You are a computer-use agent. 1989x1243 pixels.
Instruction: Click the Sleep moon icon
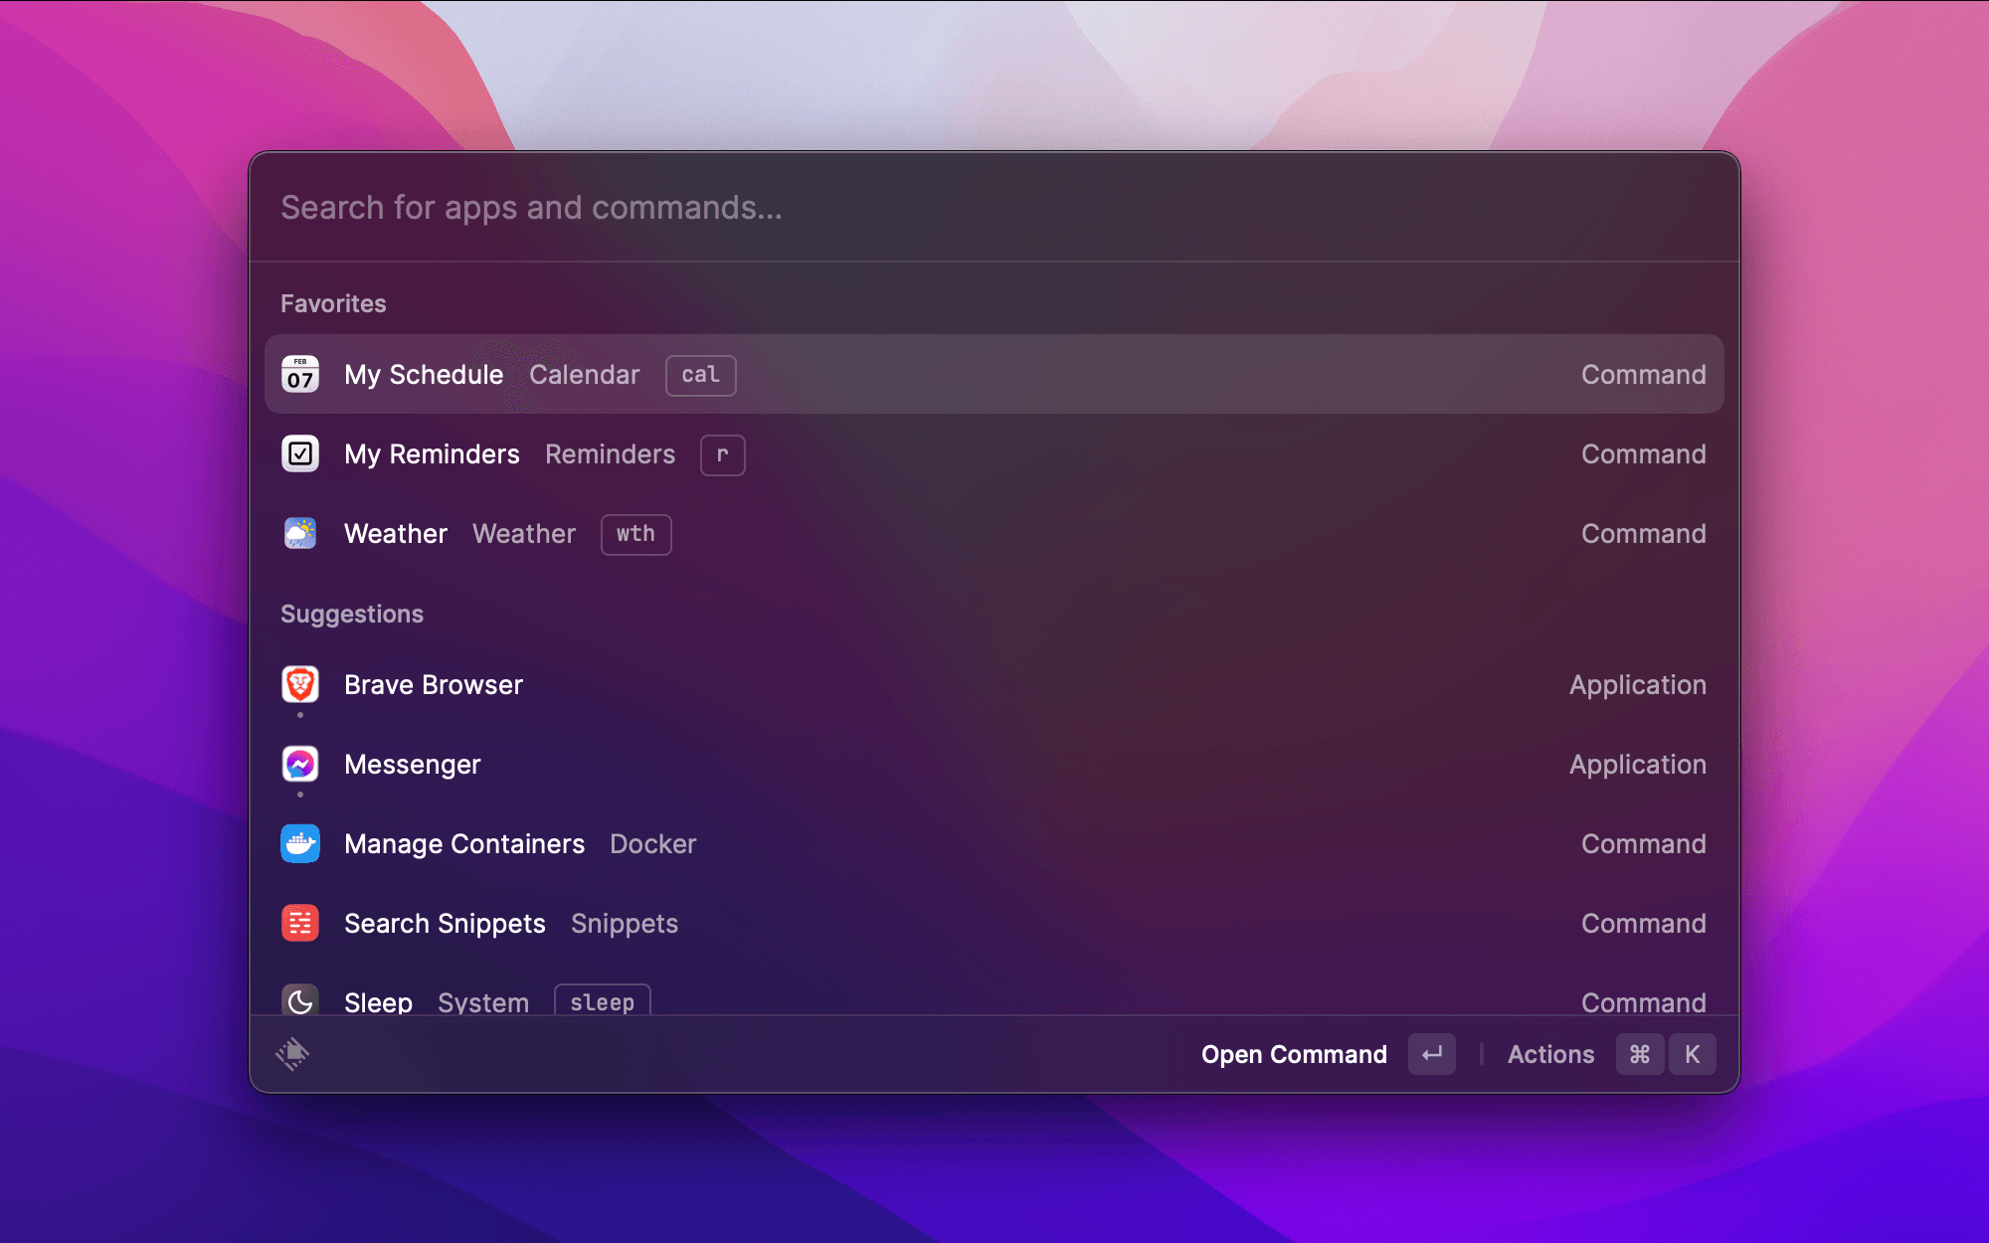coord(299,1000)
